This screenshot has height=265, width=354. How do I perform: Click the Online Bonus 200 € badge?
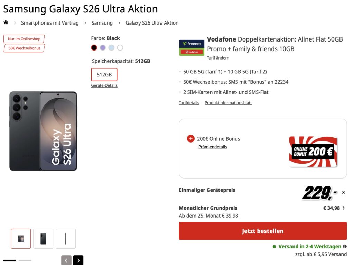(x=313, y=151)
